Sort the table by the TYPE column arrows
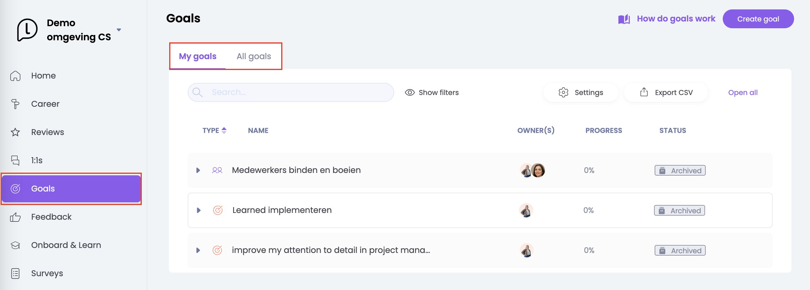The height and width of the screenshot is (290, 810). (224, 131)
